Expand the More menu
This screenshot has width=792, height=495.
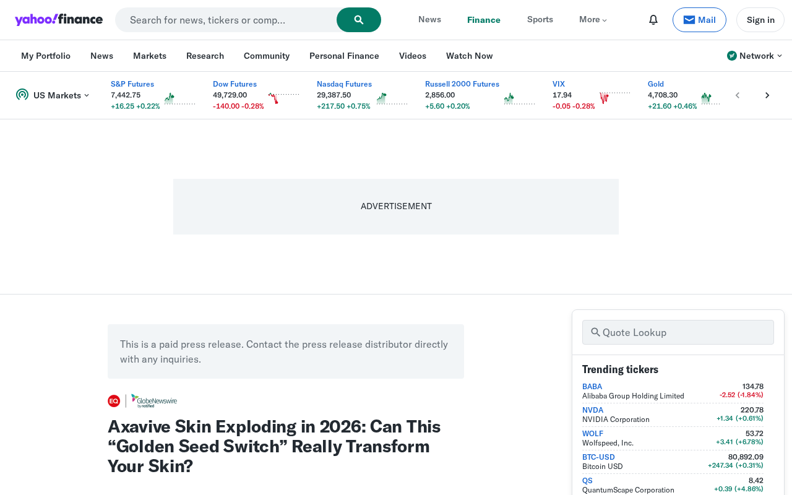tap(593, 20)
